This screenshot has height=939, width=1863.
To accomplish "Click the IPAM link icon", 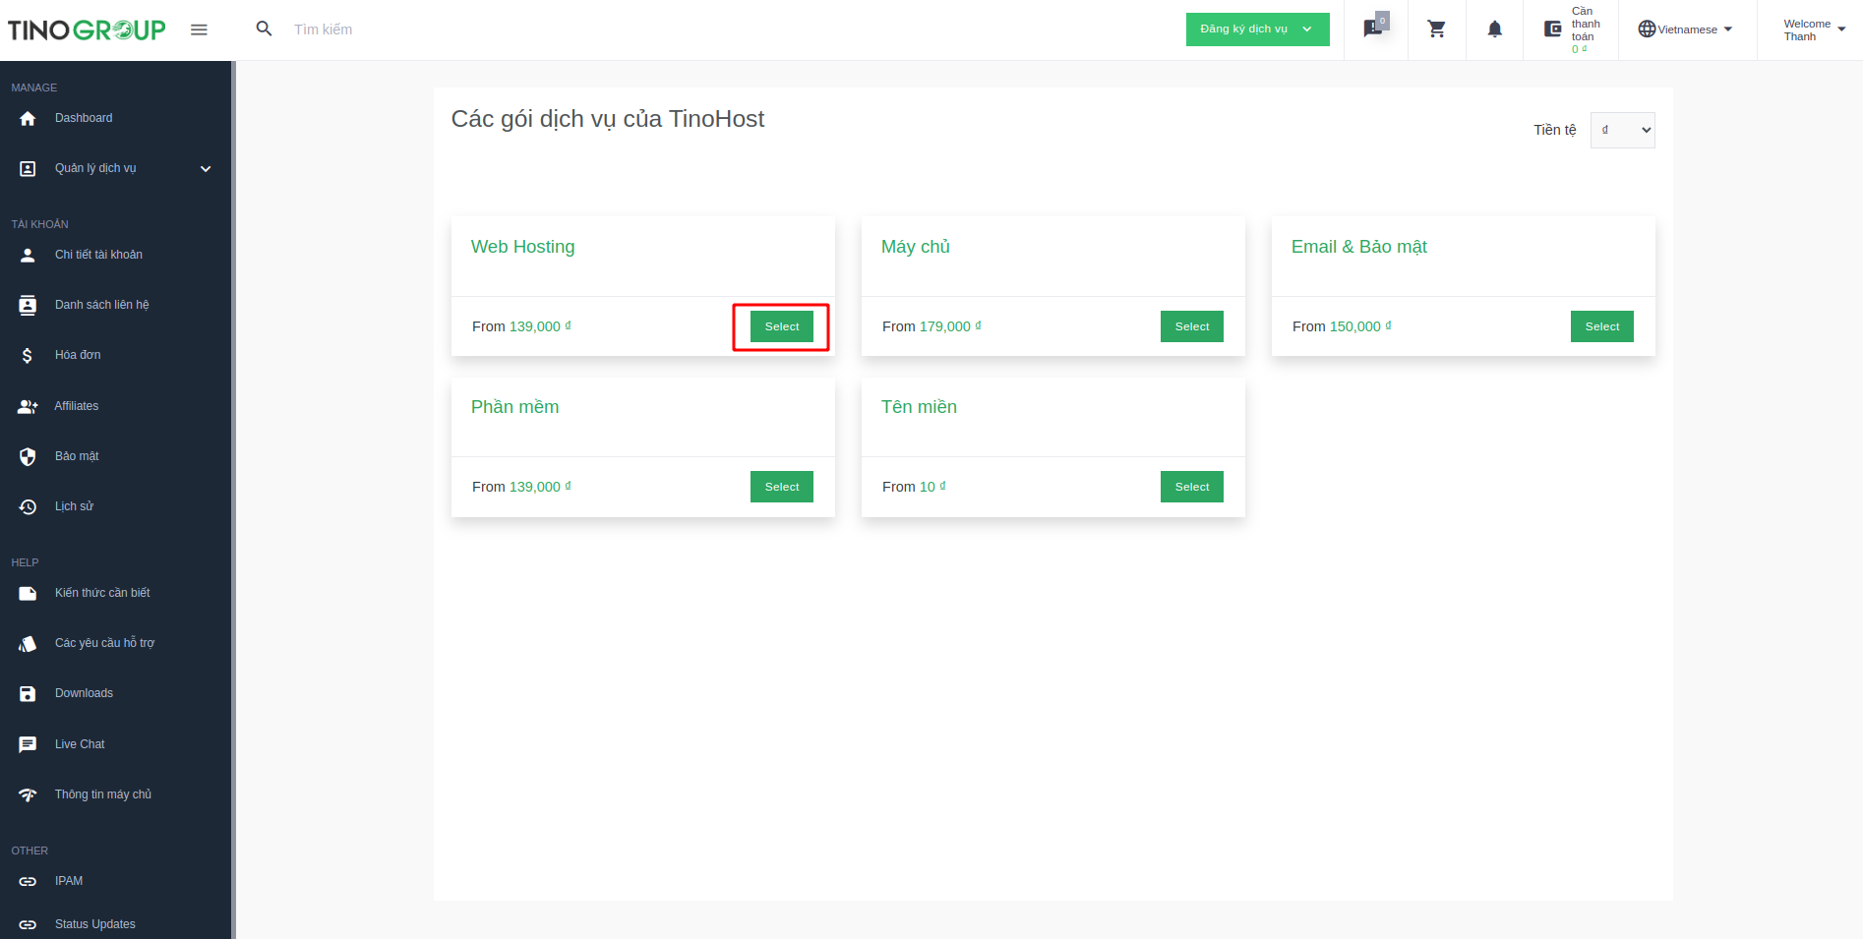I will [28, 881].
